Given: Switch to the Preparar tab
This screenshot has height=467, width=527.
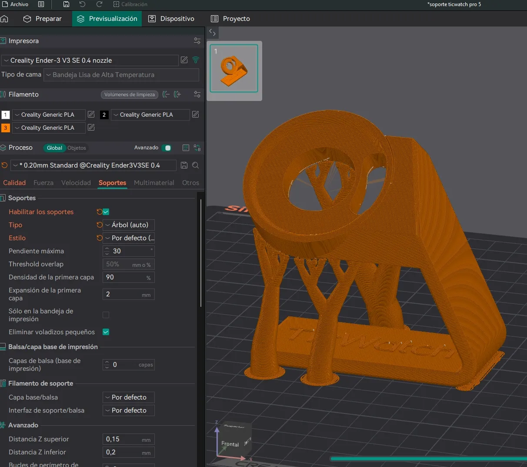Looking at the screenshot, I should point(43,19).
